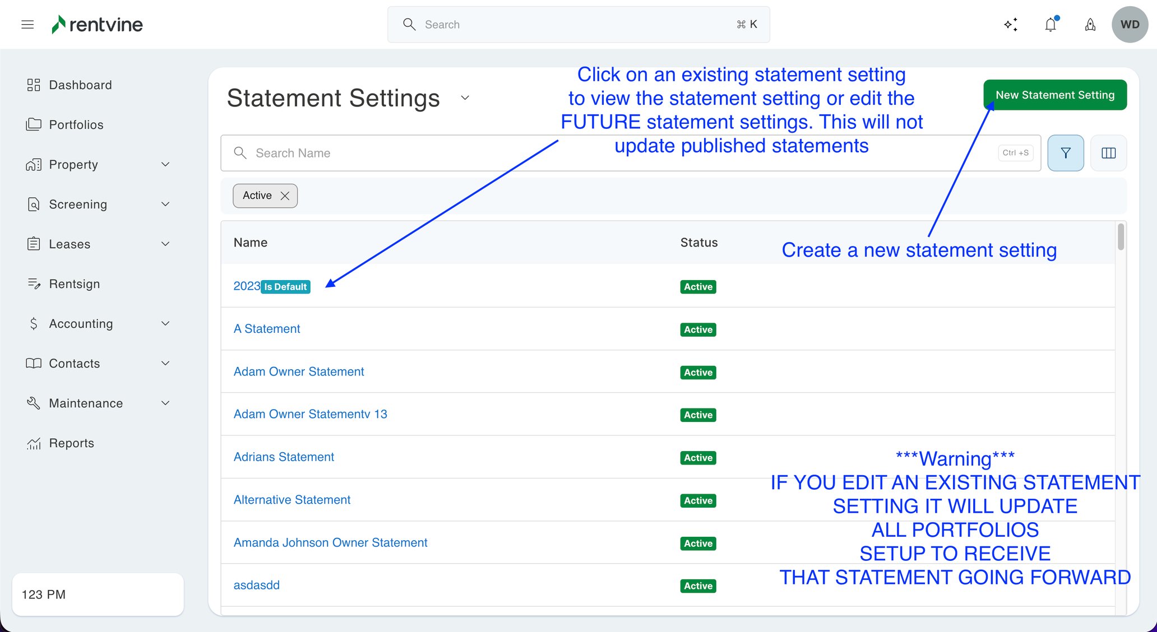Open column settings with the columns icon
This screenshot has width=1157, height=632.
pyautogui.click(x=1108, y=152)
